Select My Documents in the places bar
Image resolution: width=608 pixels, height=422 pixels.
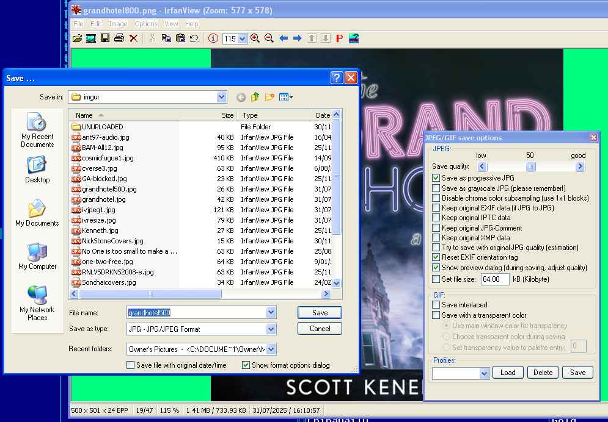(37, 213)
